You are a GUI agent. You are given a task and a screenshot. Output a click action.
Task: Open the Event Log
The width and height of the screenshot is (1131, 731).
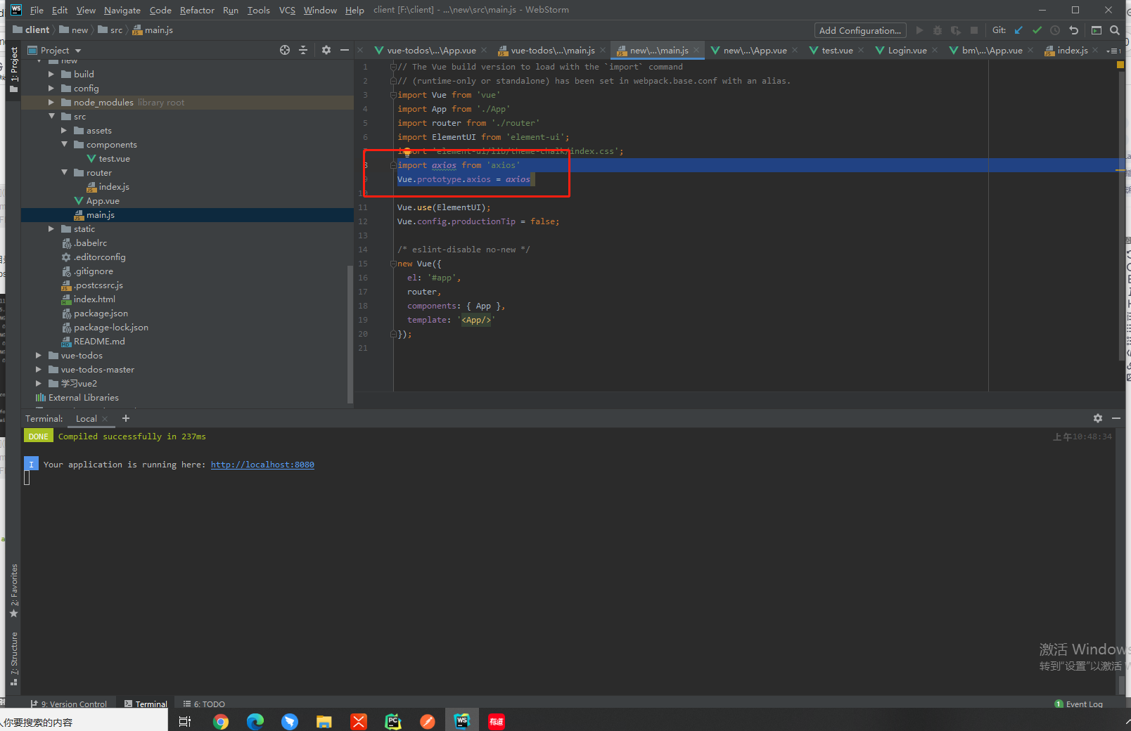[1079, 704]
